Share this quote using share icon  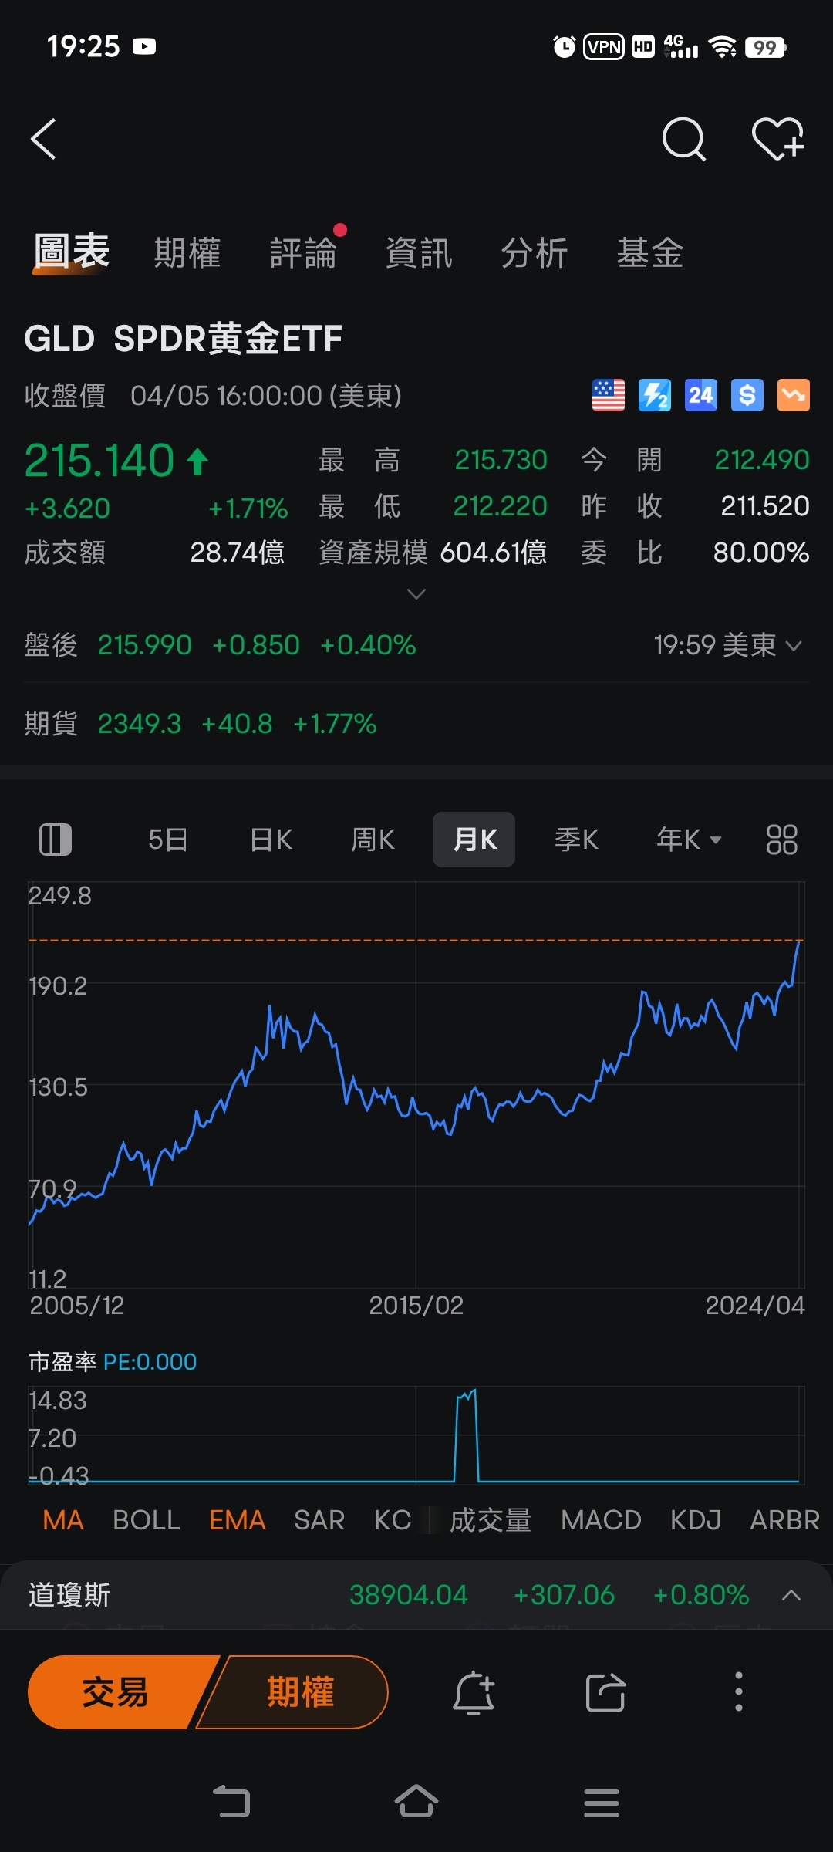[605, 1692]
